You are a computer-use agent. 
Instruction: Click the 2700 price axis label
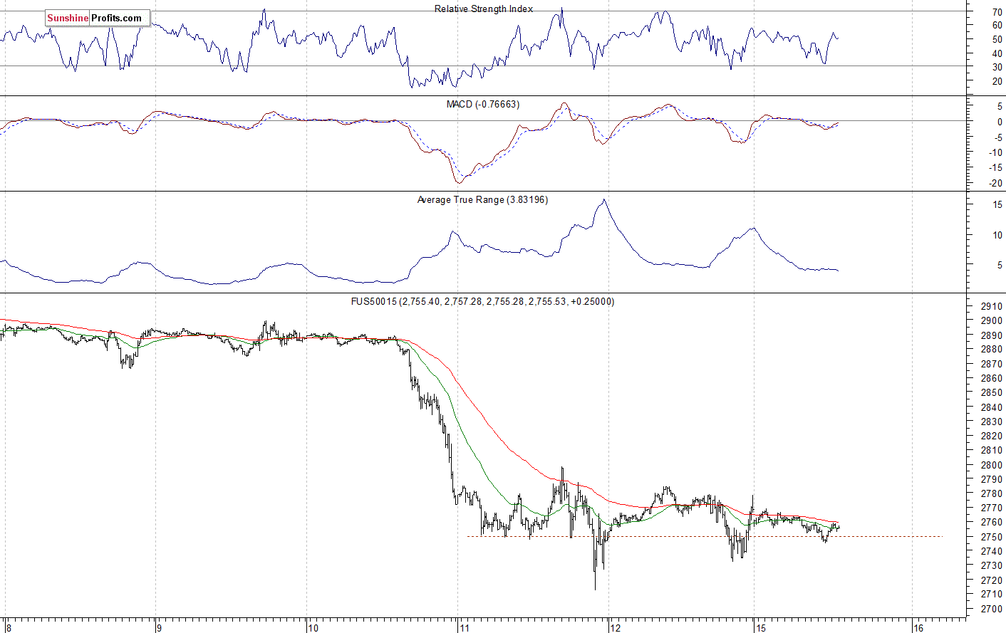pos(992,609)
